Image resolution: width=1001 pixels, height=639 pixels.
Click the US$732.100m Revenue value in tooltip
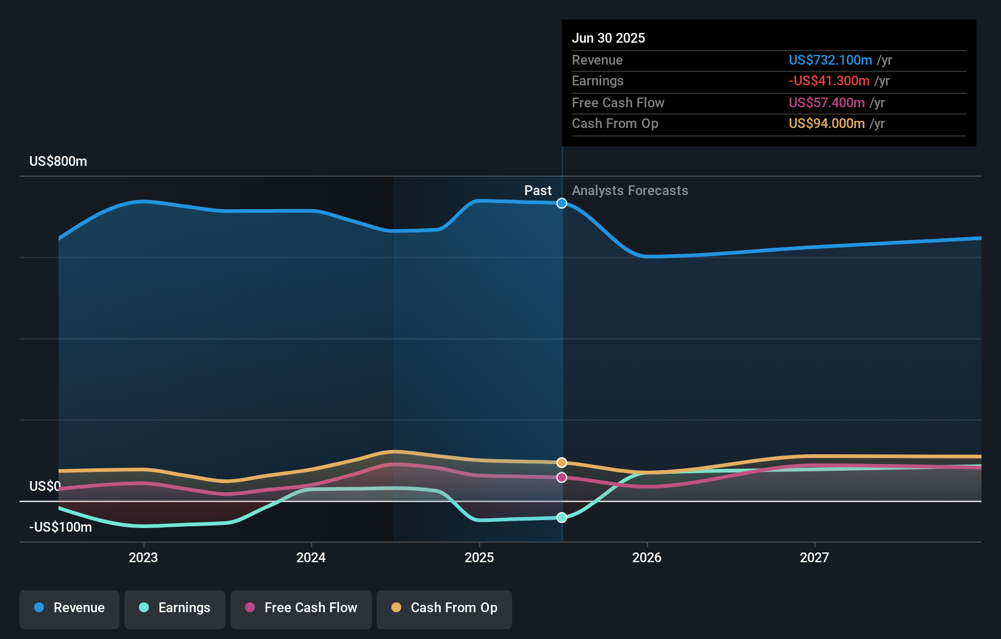click(830, 60)
